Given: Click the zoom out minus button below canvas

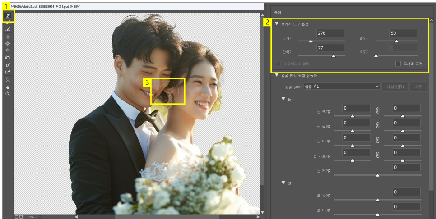Looking at the screenshot, I should tap(17, 217).
